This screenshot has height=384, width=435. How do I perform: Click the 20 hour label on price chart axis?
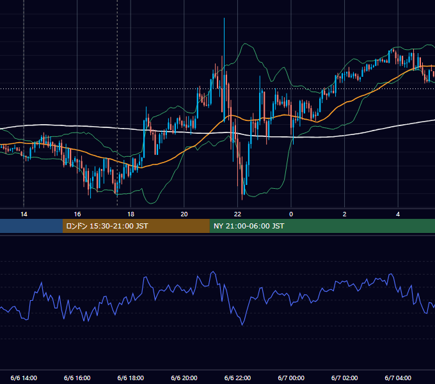184,214
